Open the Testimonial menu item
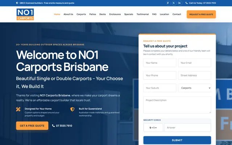This screenshot has width=232, height=145. [142, 14]
